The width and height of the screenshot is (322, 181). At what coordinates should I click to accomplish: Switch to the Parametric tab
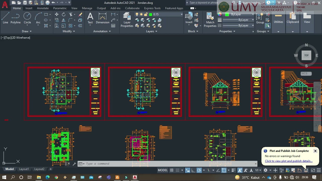point(60,8)
